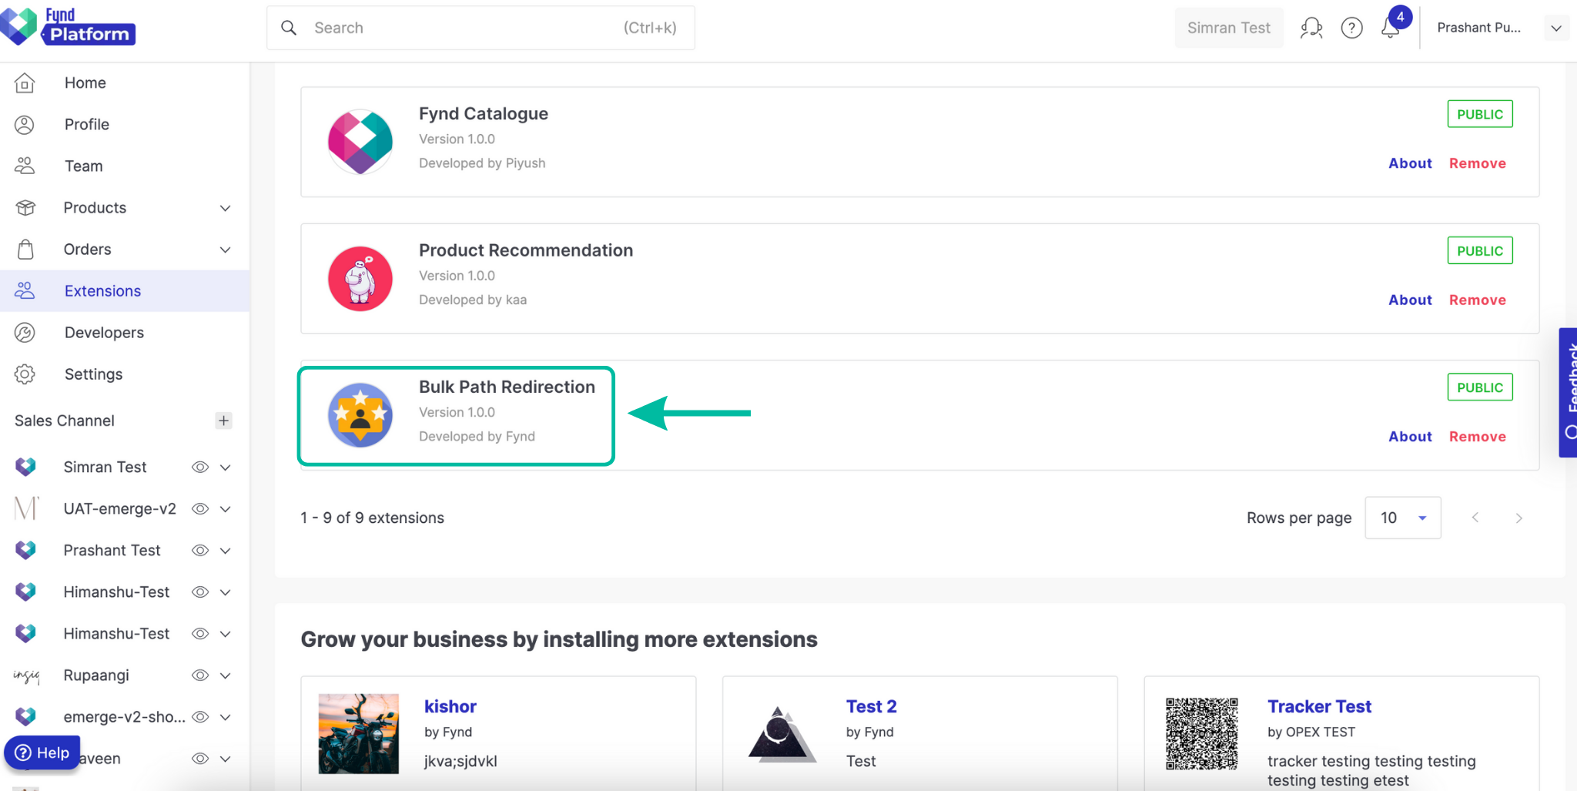Click the Fynd Platform logo
The width and height of the screenshot is (1577, 791).
click(x=69, y=25)
